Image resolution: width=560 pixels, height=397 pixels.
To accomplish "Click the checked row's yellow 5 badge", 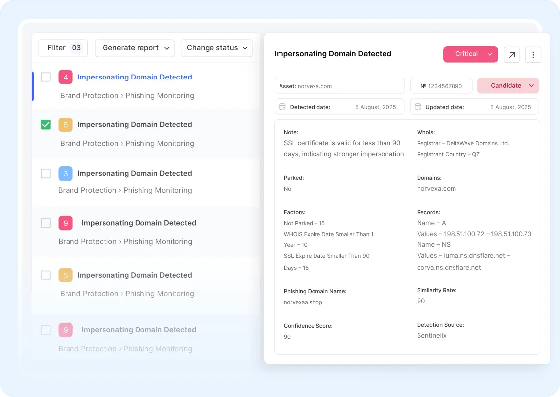I will [66, 125].
